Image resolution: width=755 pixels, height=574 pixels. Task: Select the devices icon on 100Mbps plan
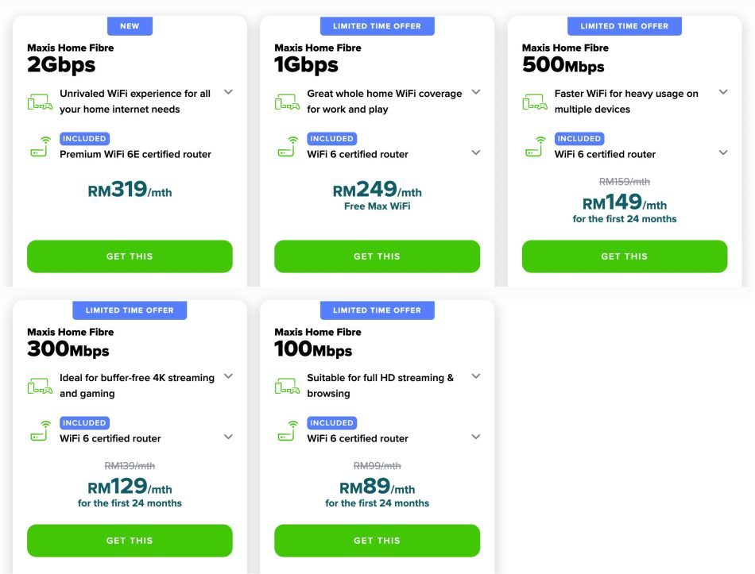(288, 385)
